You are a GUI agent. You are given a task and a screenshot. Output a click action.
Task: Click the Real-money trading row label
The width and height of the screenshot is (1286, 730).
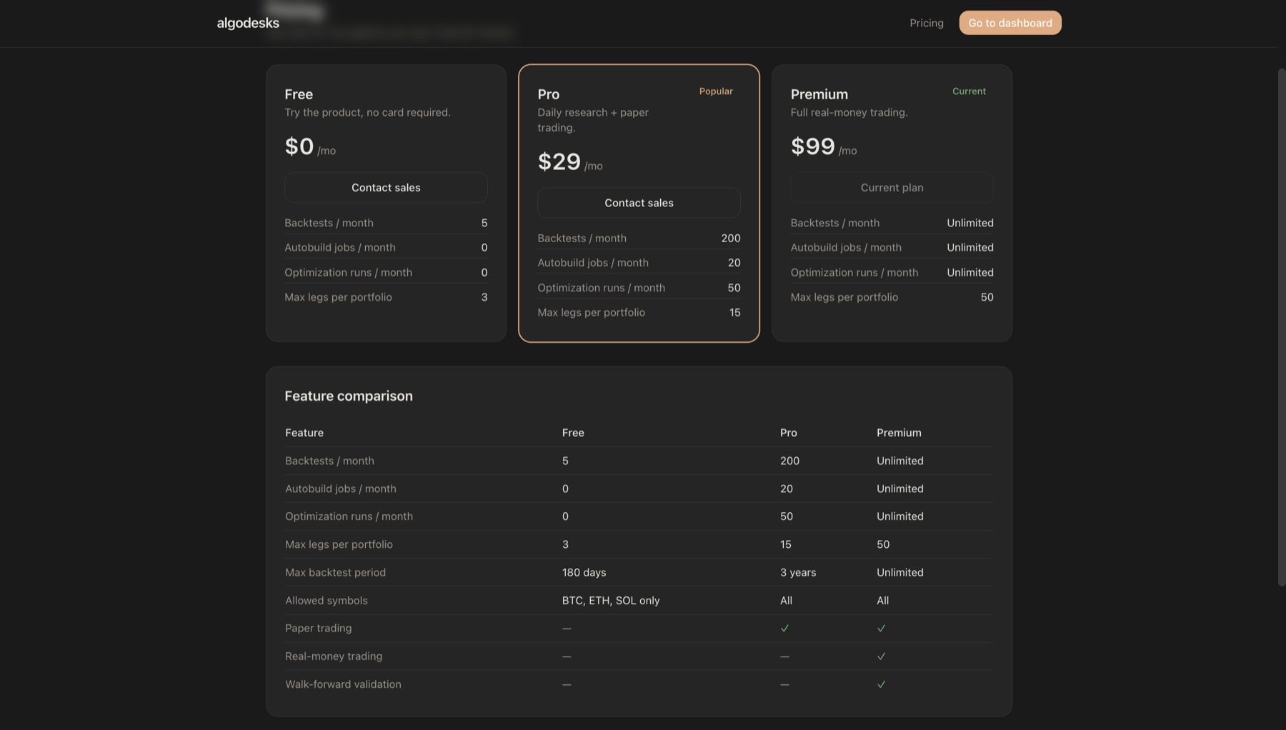tap(334, 656)
